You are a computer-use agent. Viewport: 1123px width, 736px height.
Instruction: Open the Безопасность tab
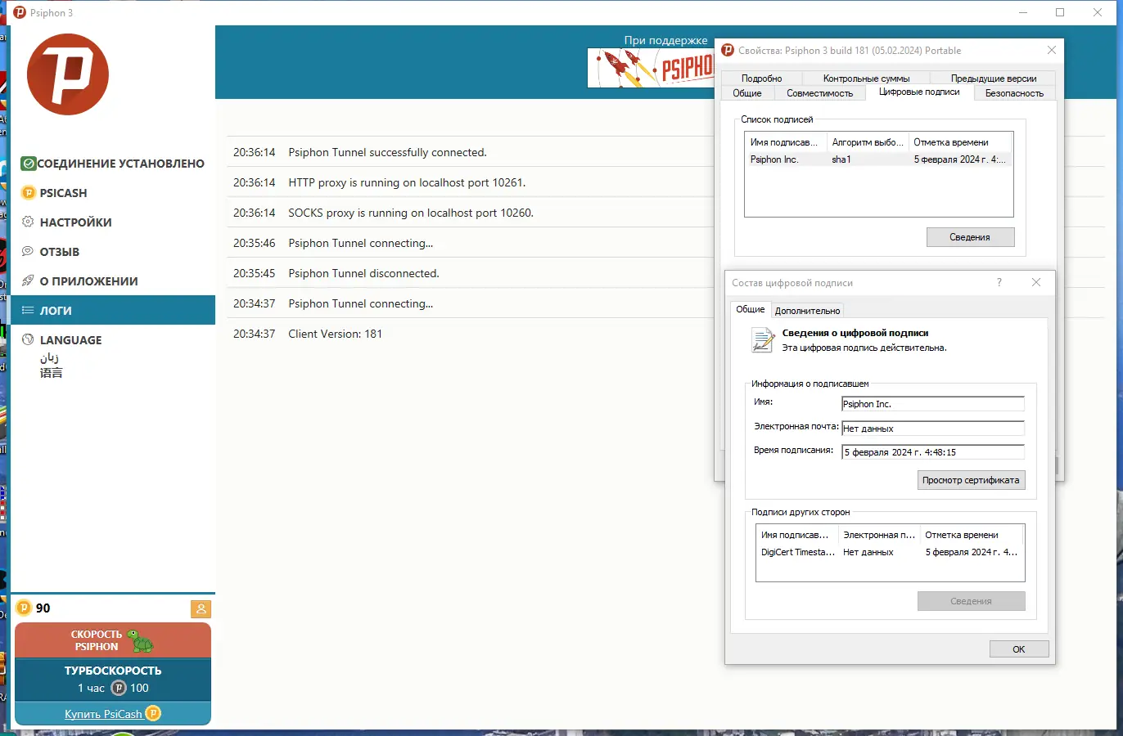coord(1014,93)
